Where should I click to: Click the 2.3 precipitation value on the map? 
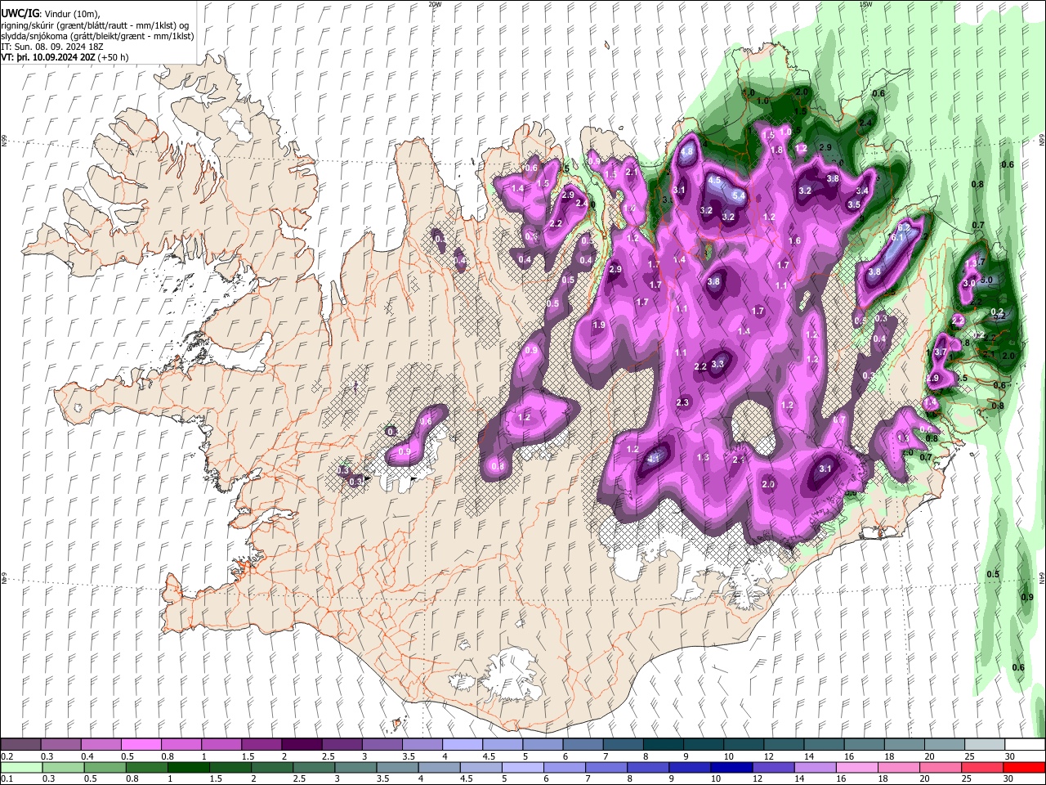pyautogui.click(x=682, y=402)
